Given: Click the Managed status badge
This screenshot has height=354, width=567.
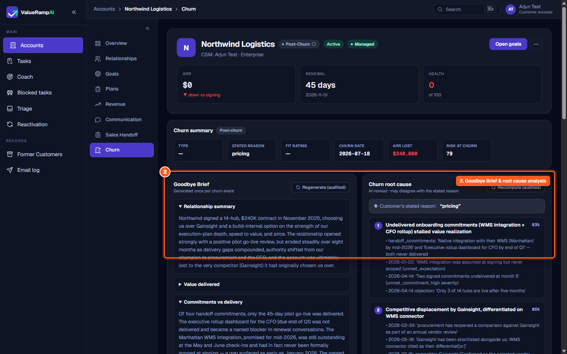Looking at the screenshot, I should click(363, 44).
